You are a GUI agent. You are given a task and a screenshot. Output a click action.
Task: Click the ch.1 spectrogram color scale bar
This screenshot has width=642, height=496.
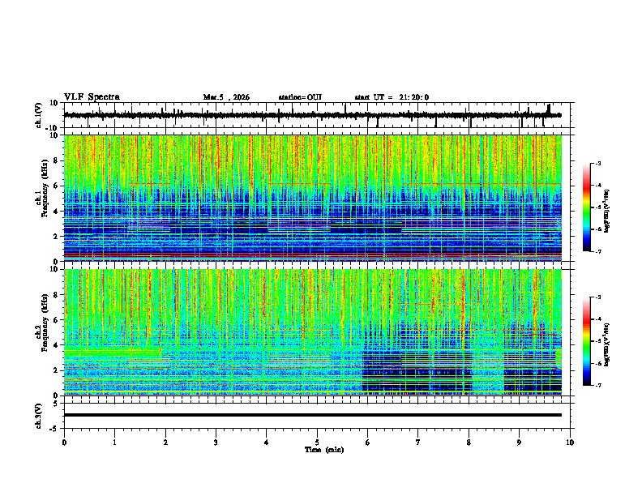(x=586, y=207)
